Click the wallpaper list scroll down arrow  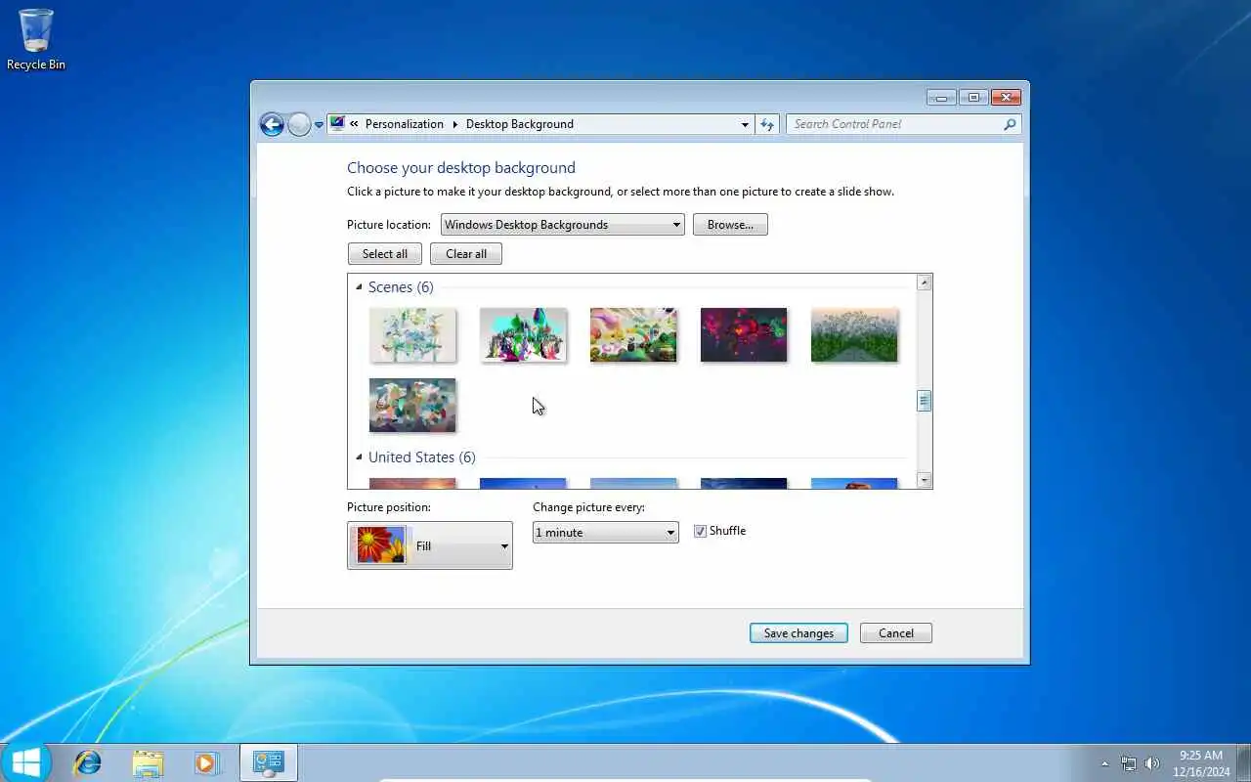click(x=924, y=480)
